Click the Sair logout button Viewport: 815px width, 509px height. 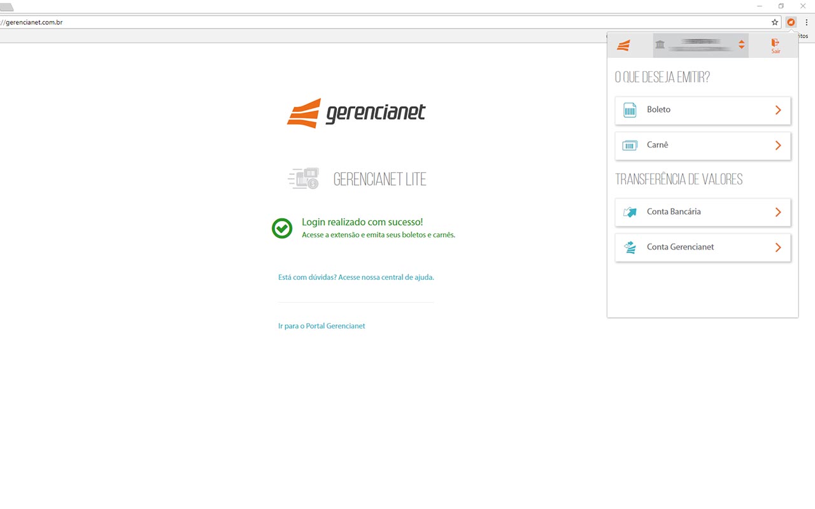tap(776, 46)
